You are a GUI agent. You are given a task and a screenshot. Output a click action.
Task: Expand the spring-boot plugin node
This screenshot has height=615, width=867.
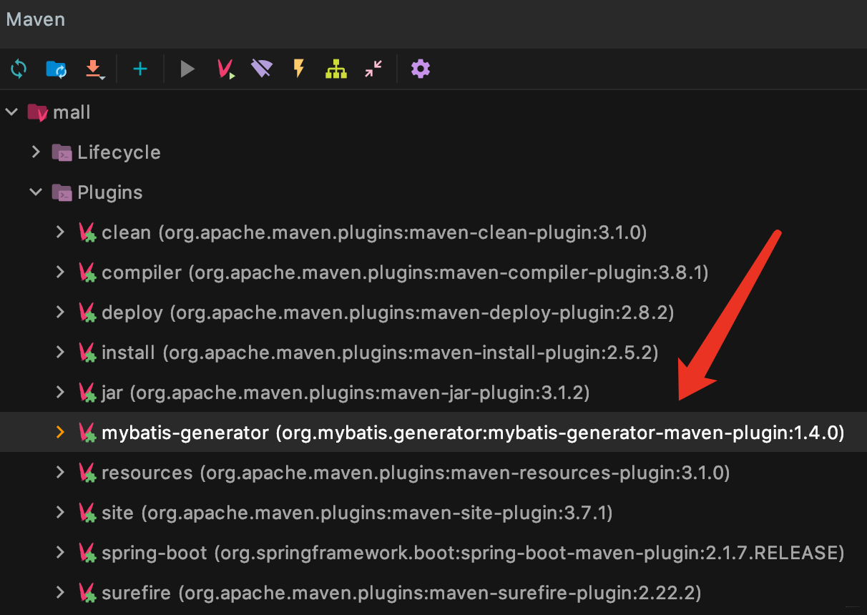tap(61, 553)
